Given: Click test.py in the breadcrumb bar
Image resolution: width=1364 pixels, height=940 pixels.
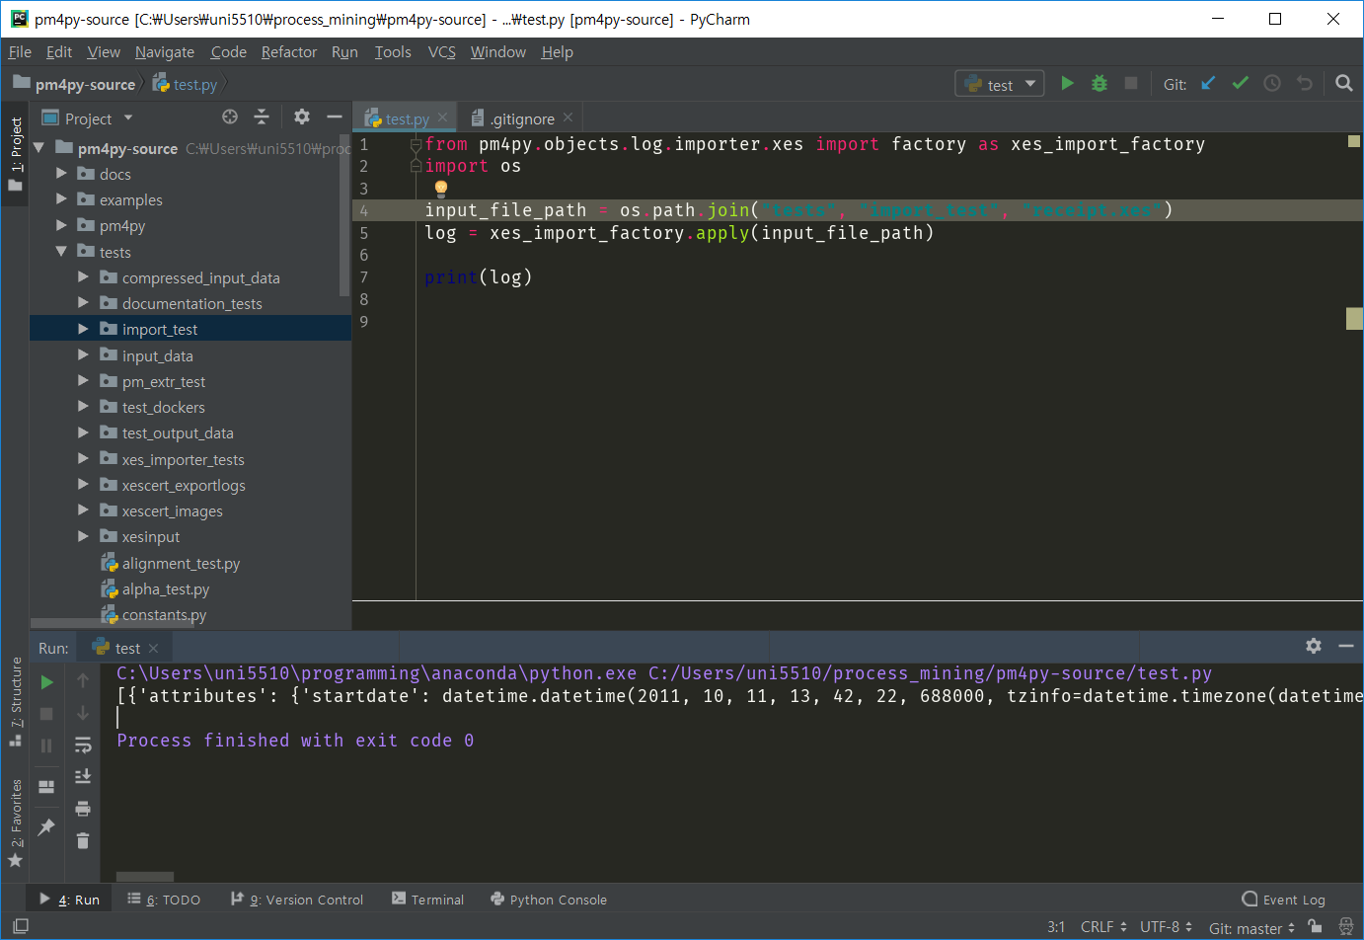Looking at the screenshot, I should pyautogui.click(x=186, y=85).
